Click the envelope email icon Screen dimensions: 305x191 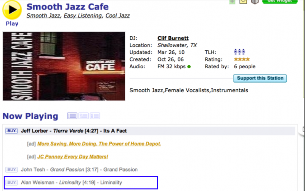coord(243,2)
